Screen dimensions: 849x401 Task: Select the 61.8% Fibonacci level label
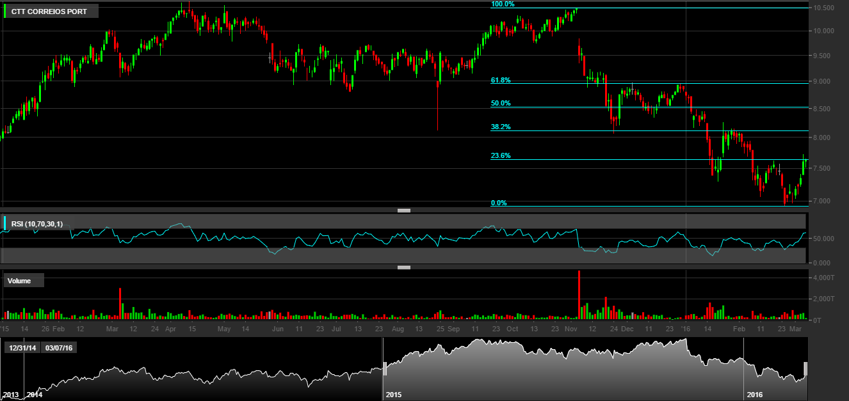[x=501, y=81]
